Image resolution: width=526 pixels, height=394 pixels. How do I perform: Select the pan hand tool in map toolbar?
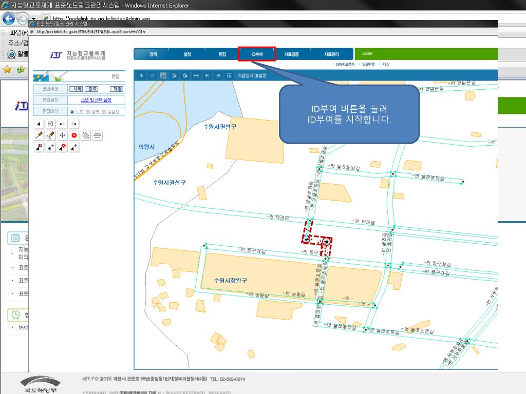(163, 75)
